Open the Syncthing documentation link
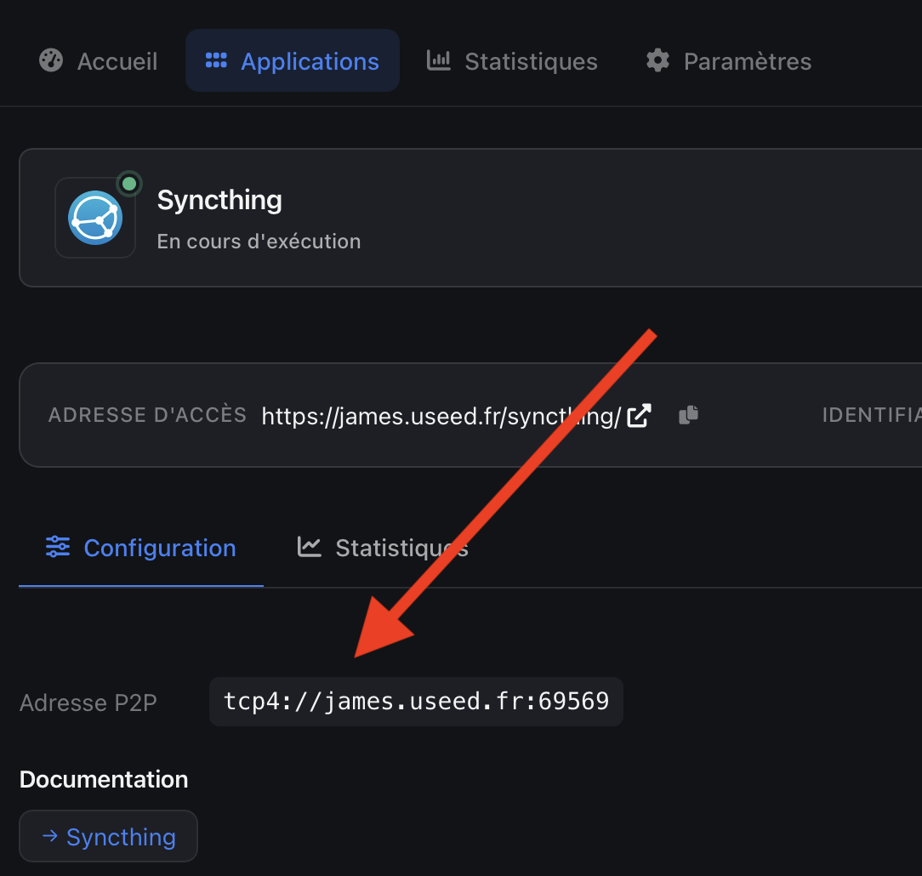Viewport: 922px width, 876px height. tap(108, 836)
